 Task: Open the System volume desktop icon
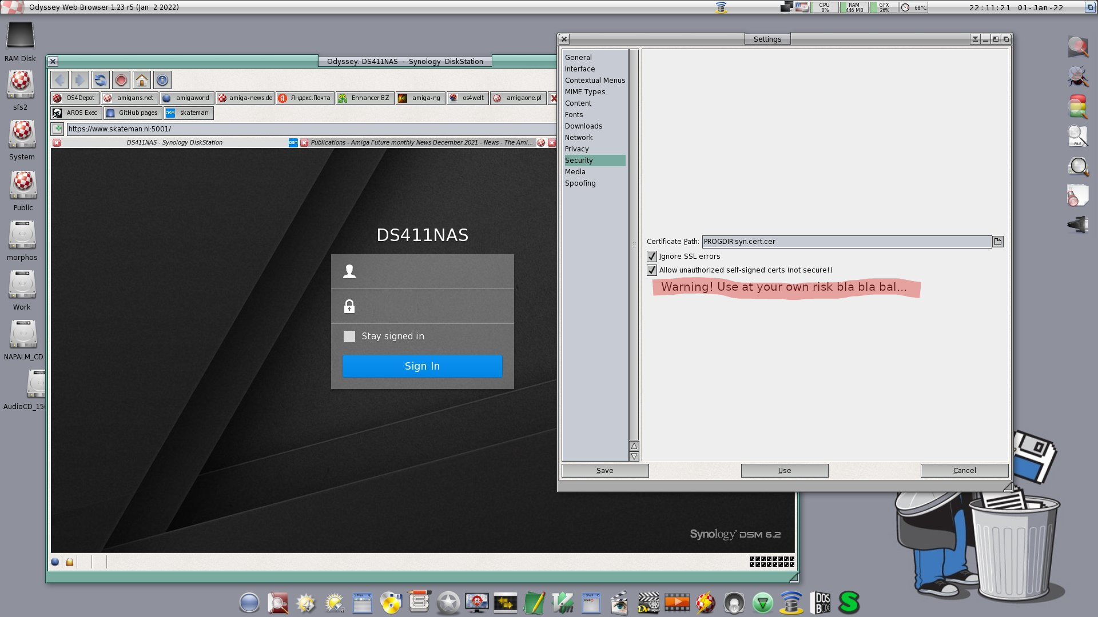tap(22, 140)
